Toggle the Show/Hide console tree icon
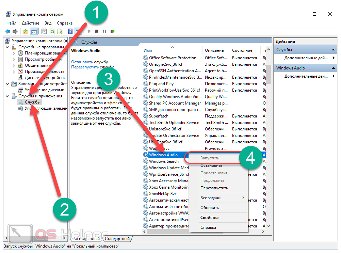The height and width of the screenshot is (253, 341). [x=34, y=31]
